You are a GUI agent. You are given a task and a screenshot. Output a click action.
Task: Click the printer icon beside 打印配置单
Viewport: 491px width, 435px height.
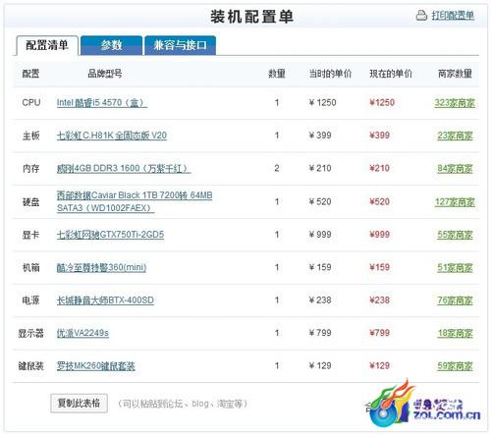coord(421,15)
